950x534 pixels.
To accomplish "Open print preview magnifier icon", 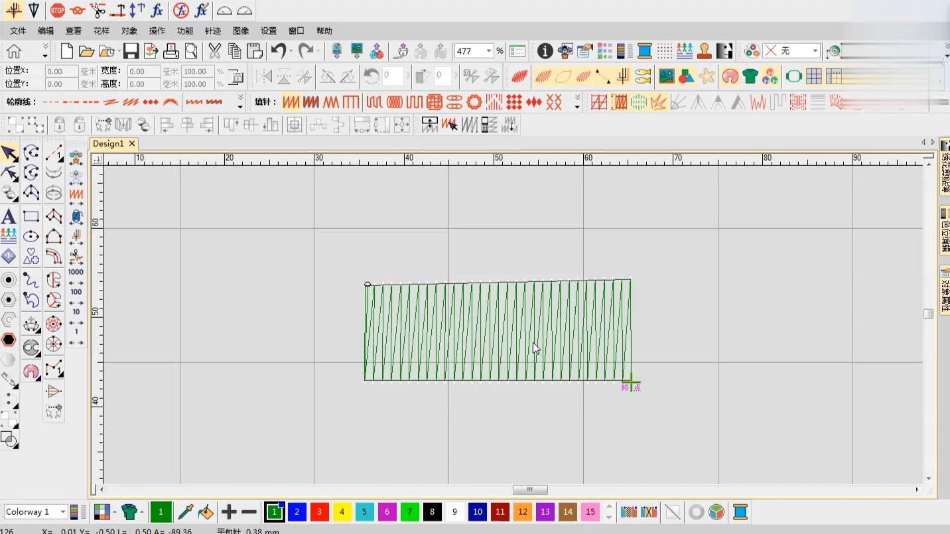I will coord(191,51).
